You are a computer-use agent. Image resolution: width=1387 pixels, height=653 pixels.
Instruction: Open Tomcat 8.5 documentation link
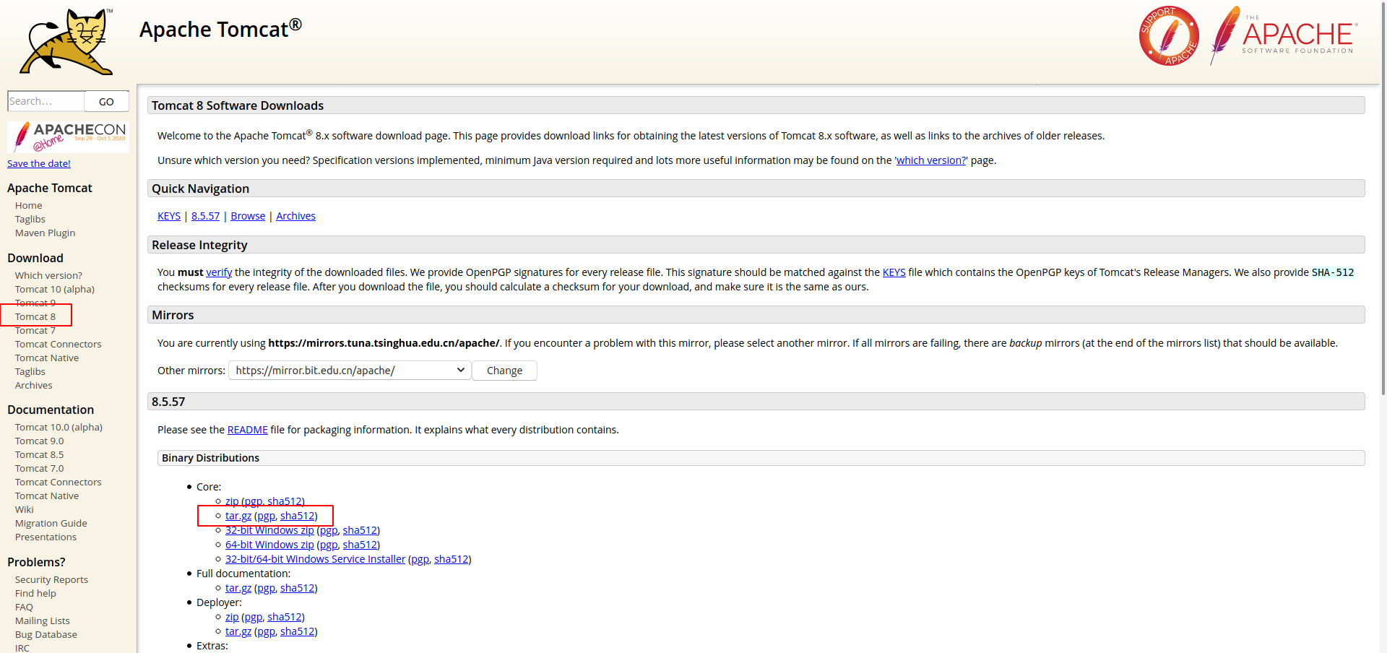pyautogui.click(x=40, y=454)
